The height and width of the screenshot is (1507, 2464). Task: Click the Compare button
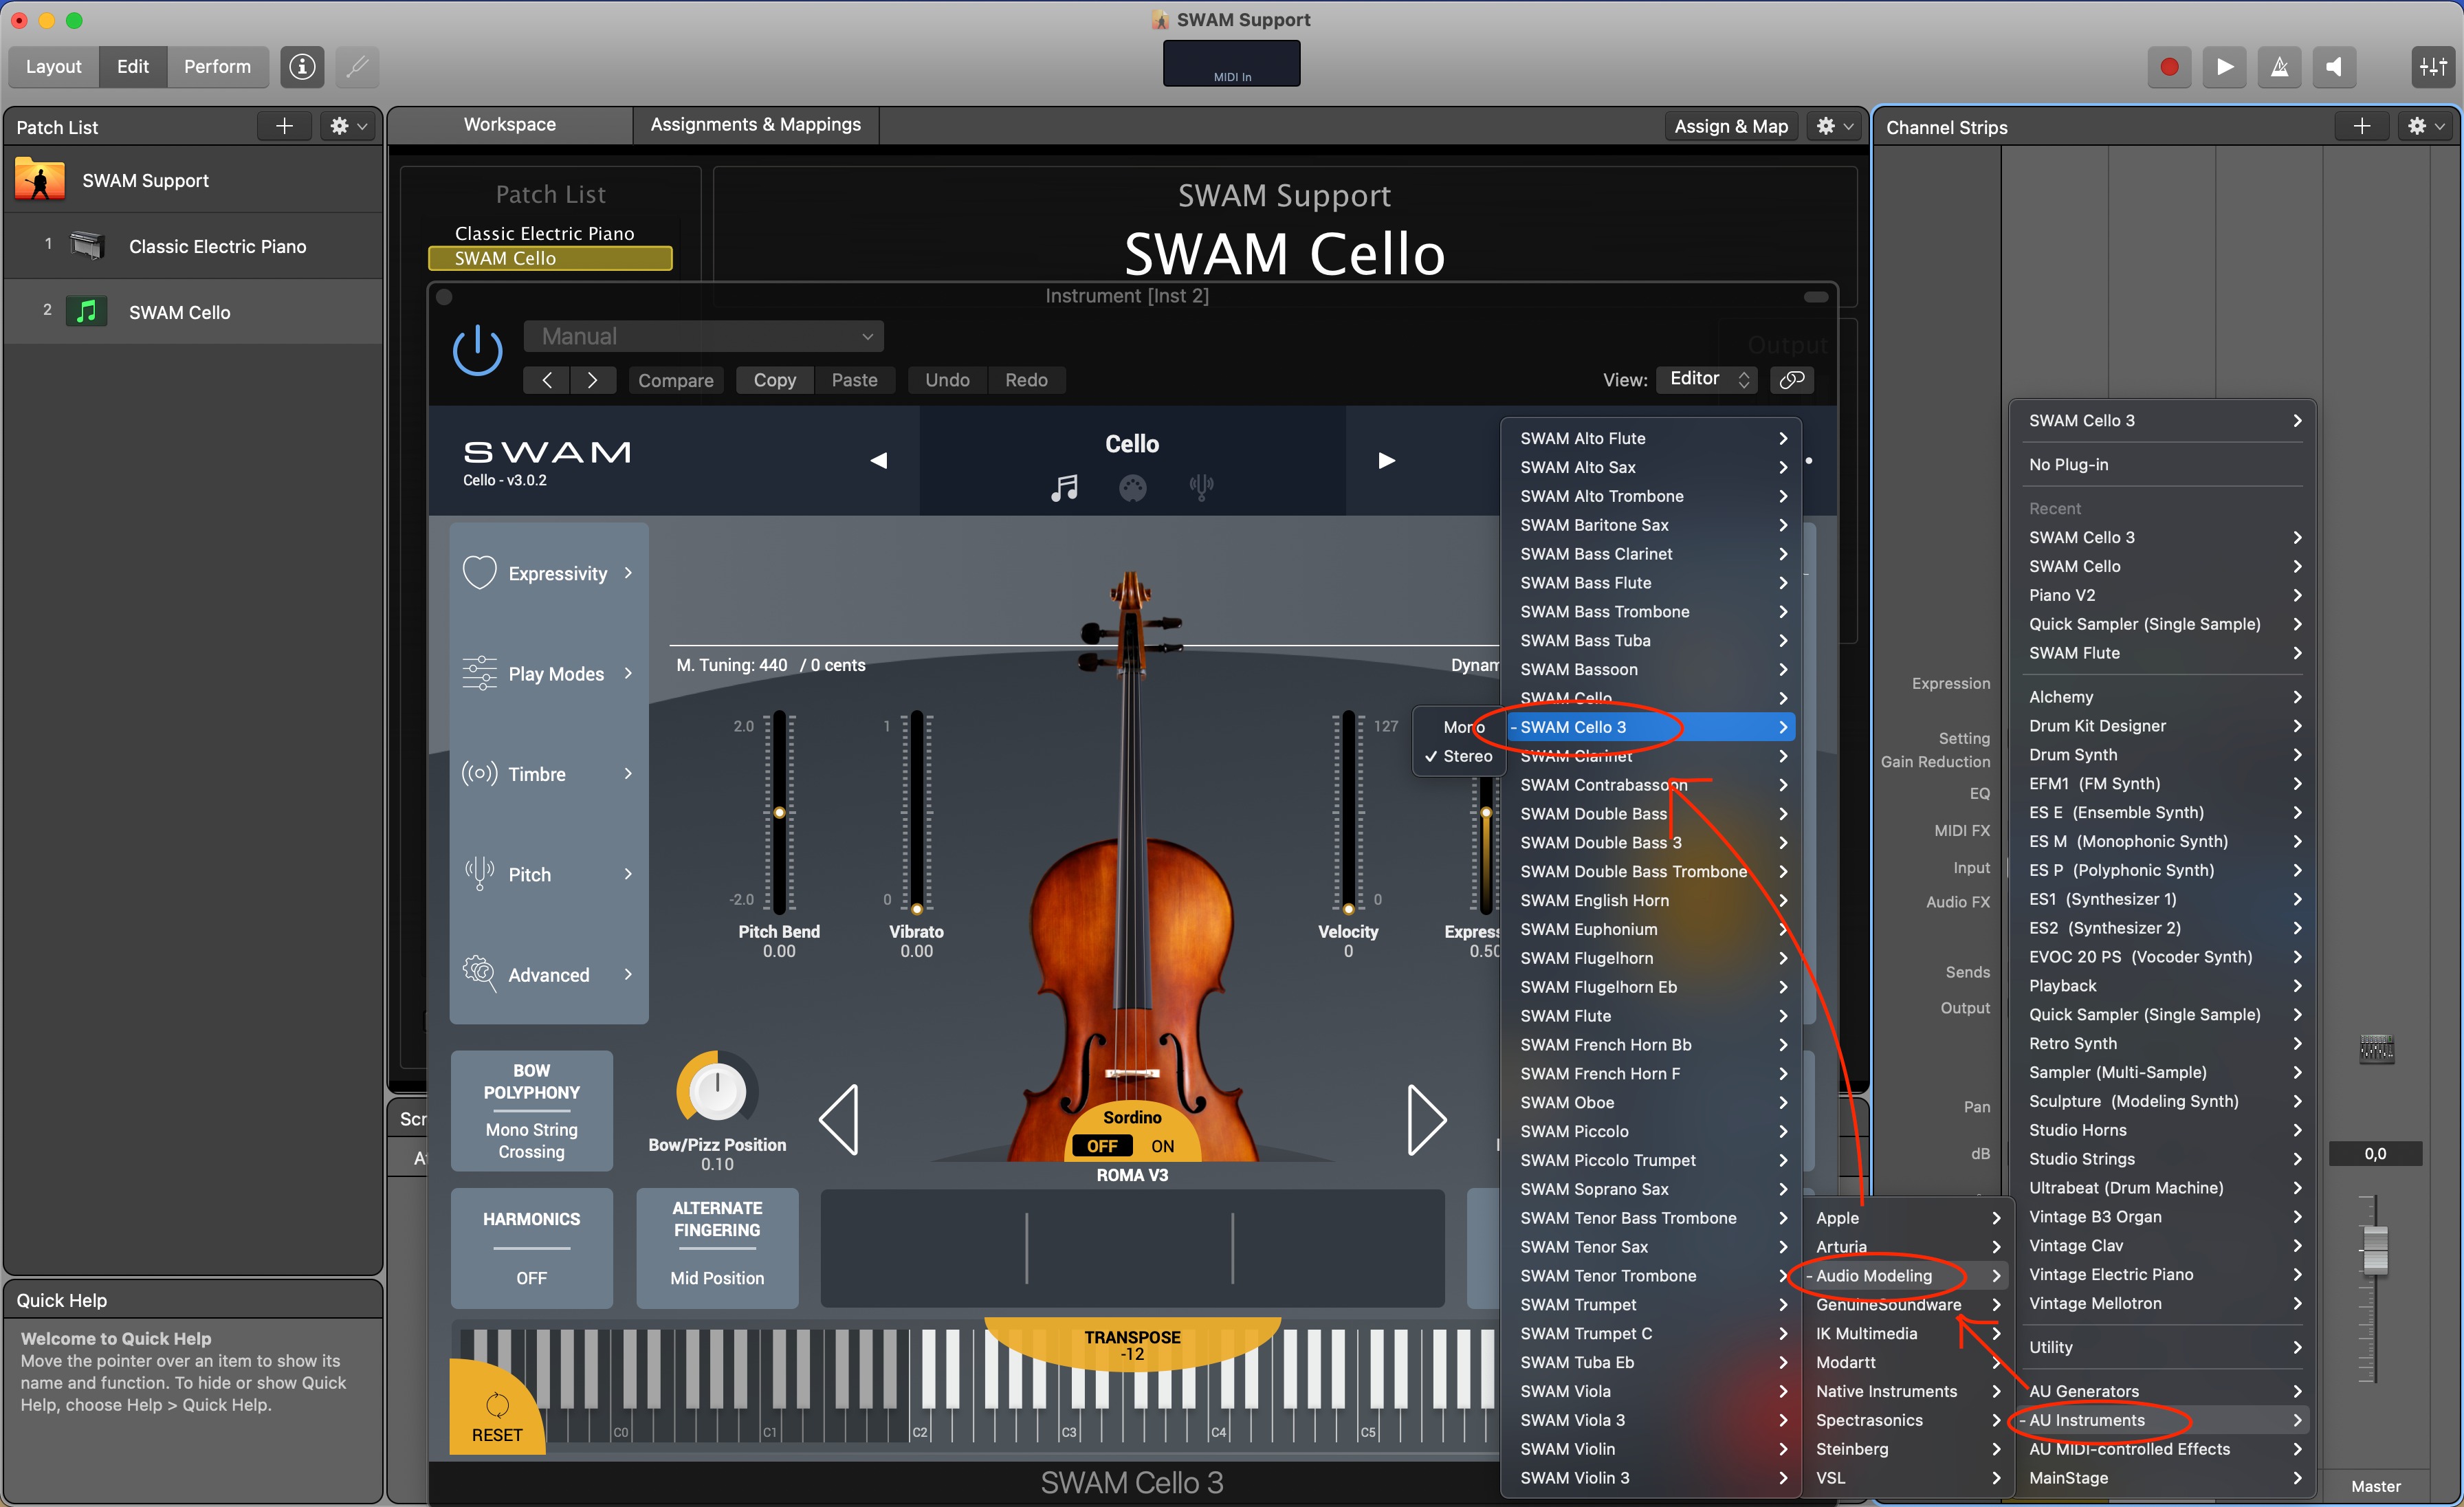(x=676, y=380)
